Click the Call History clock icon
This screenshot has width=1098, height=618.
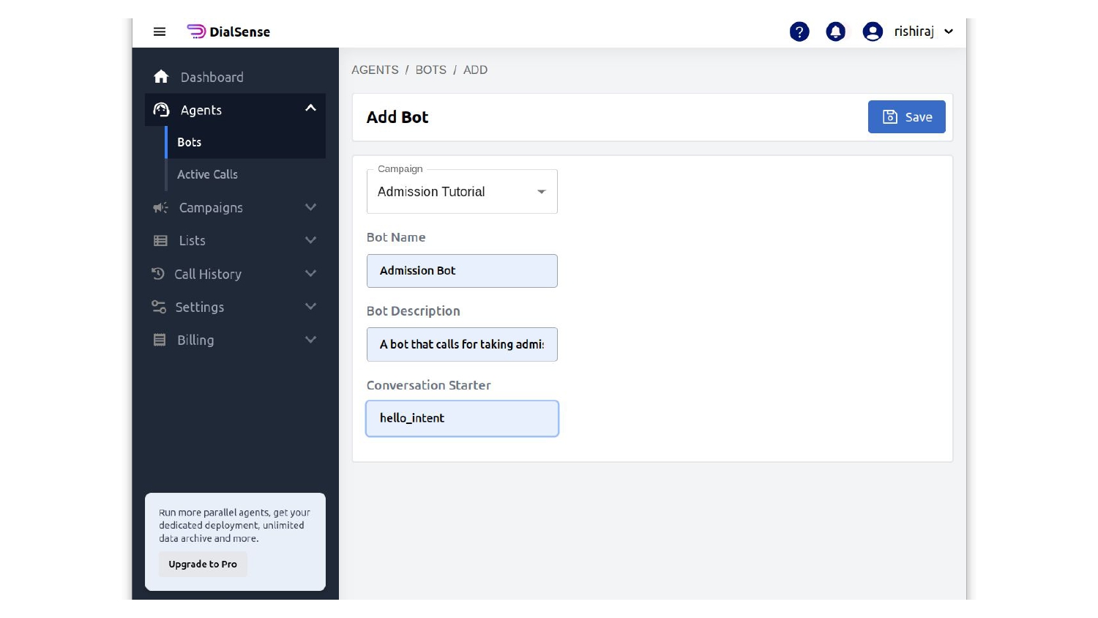coord(158,274)
